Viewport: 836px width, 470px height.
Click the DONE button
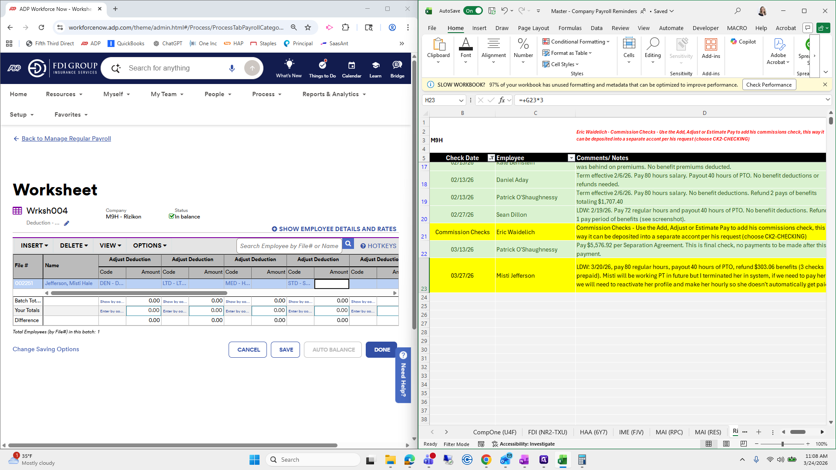(382, 349)
